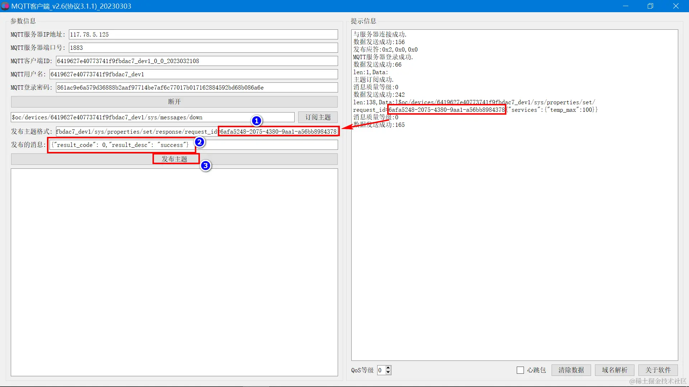
Task: Click the MQTT username field
Action: coord(193,74)
